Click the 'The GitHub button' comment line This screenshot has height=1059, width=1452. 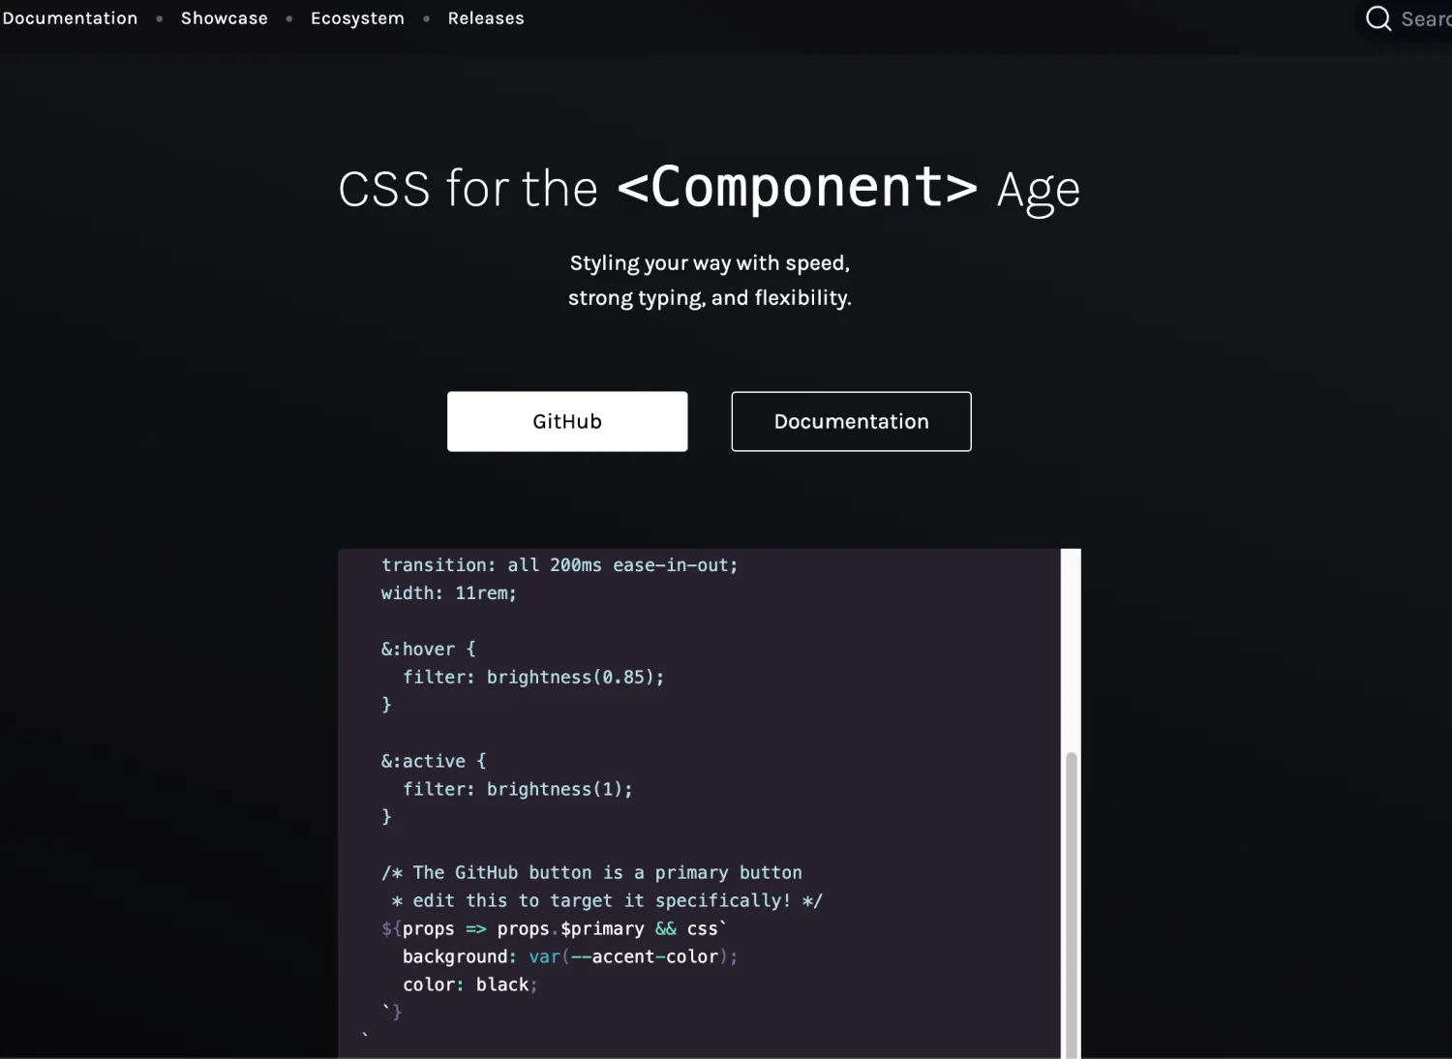(591, 873)
